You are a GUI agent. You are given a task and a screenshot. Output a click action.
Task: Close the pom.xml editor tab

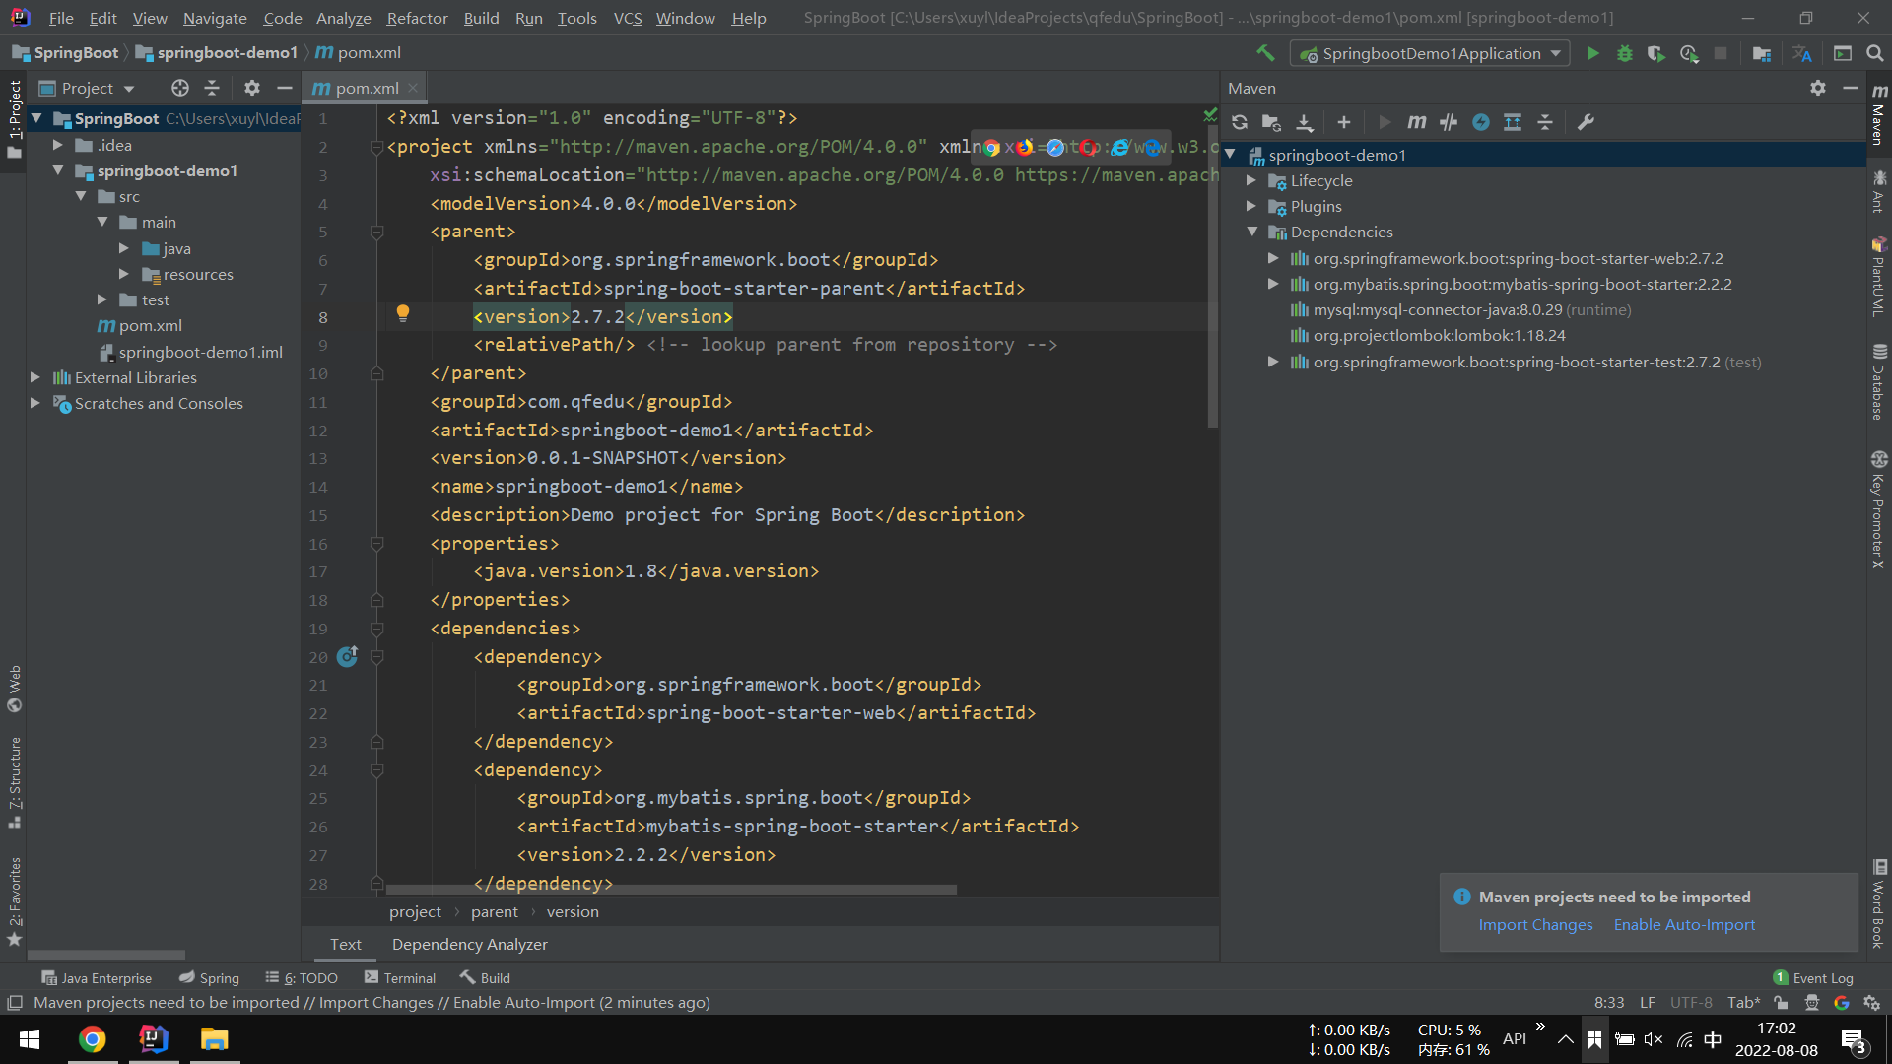413,88
